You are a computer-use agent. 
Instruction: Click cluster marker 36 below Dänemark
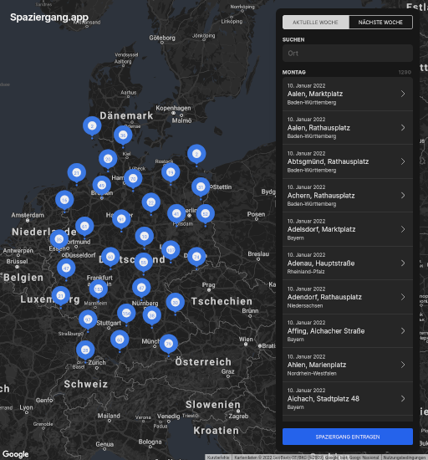pos(123,135)
